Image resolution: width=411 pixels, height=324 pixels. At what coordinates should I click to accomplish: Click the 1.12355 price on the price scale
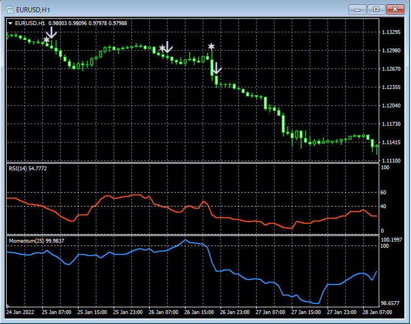(392, 87)
